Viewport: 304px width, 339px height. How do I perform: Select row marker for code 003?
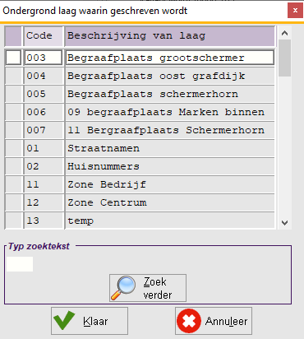pos(13,58)
